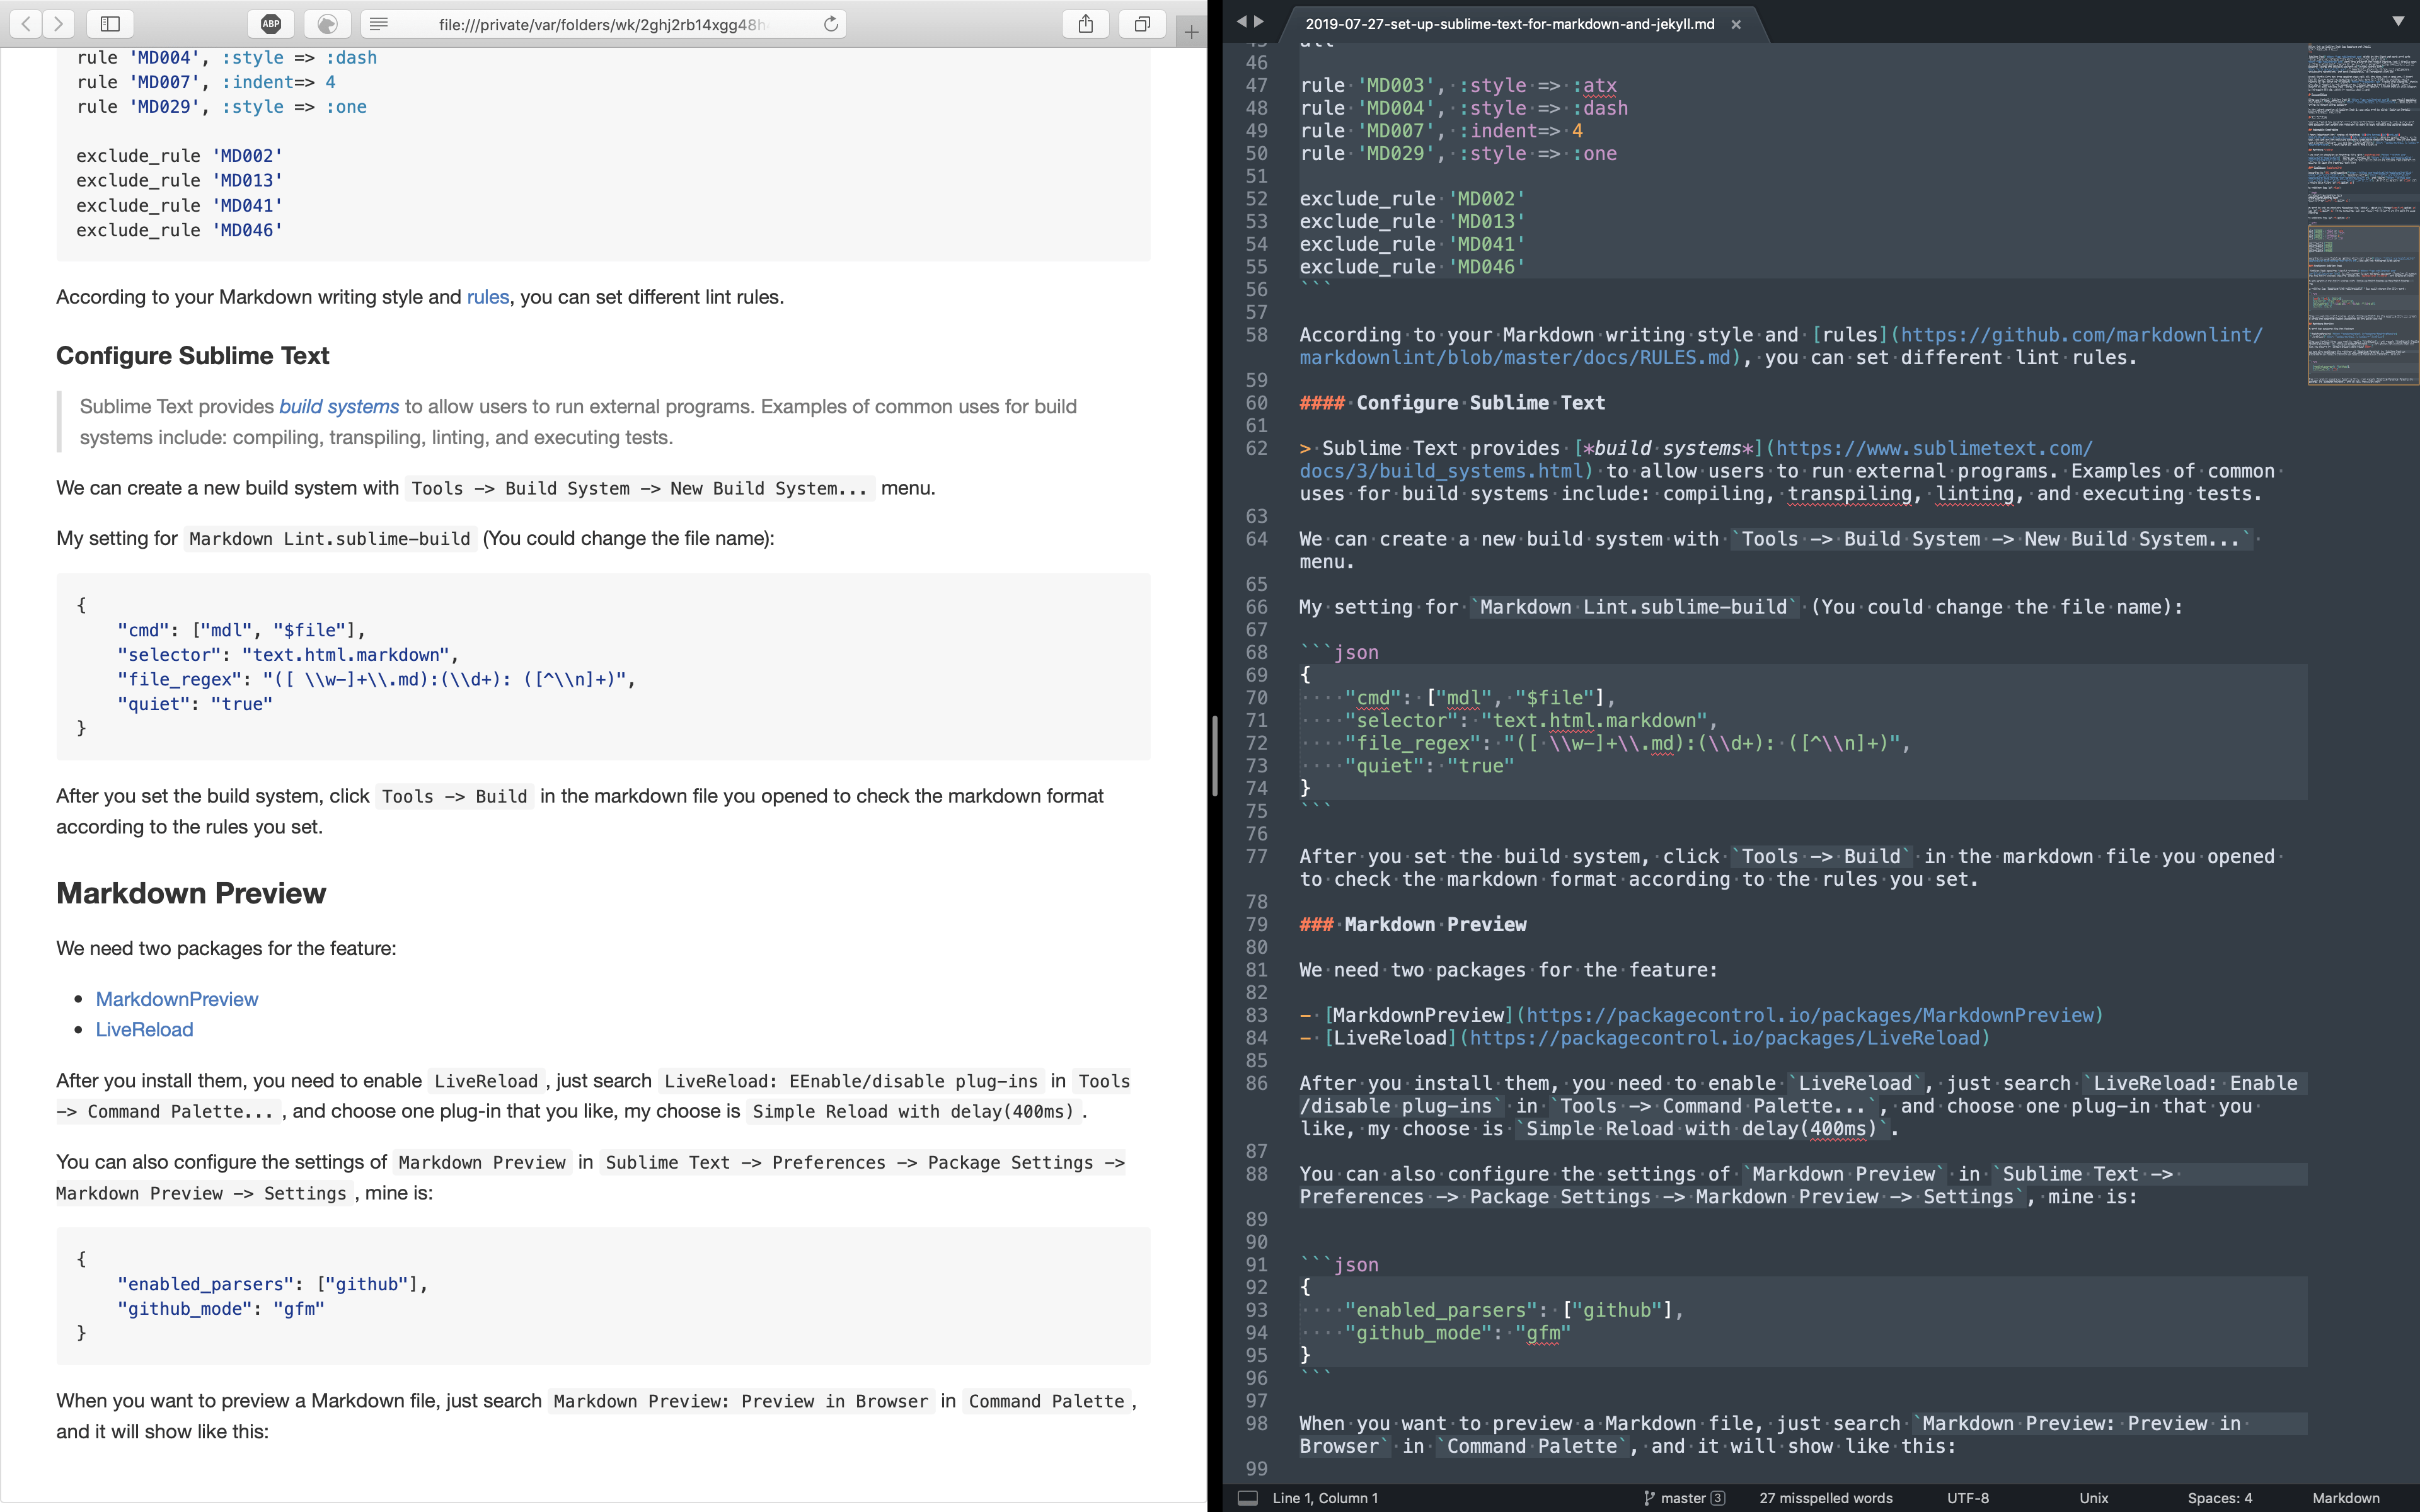Viewport: 2420px width, 1512px height.
Task: Click rule 'MD003' line in editor
Action: pyautogui.click(x=1458, y=85)
